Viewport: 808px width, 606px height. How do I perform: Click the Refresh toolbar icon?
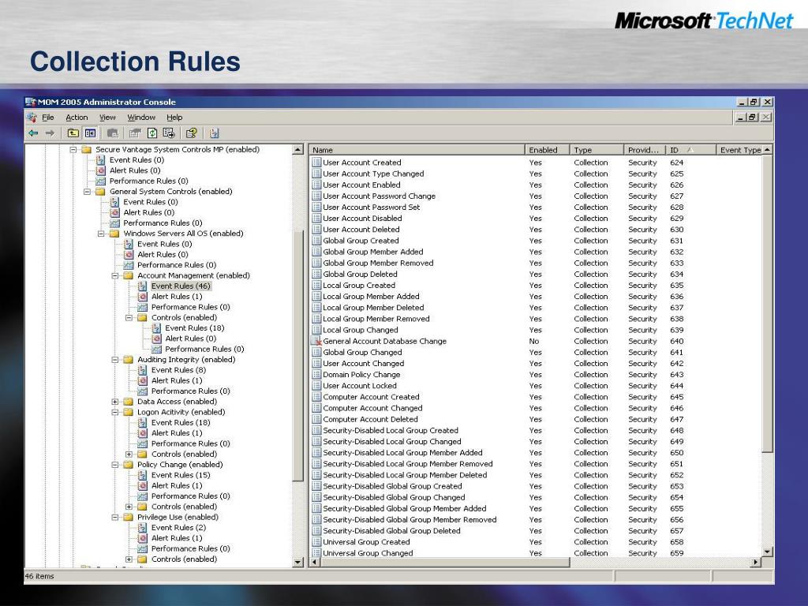(152, 133)
